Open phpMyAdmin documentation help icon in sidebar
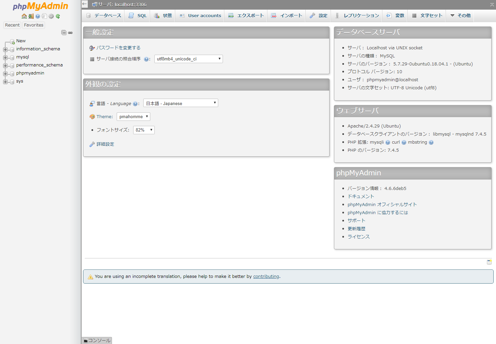The image size is (496, 344). click(x=38, y=16)
